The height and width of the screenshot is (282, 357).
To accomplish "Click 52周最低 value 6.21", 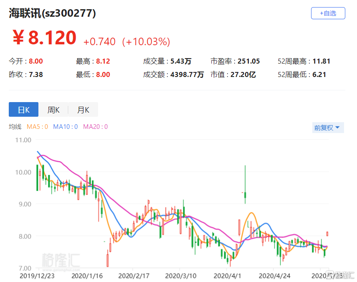I will (x=319, y=74).
